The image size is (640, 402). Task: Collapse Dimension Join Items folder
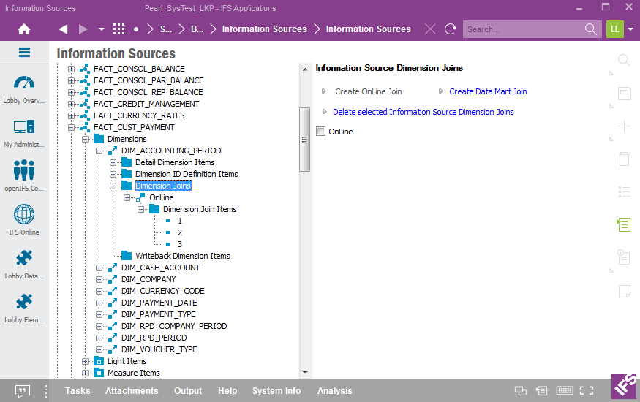pos(140,209)
